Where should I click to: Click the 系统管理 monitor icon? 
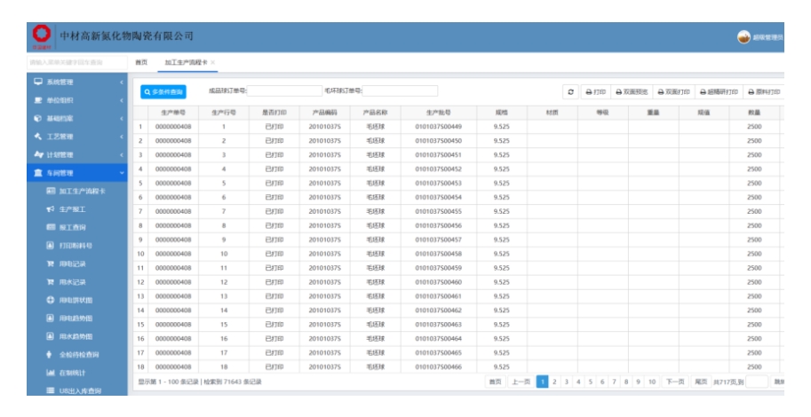click(38, 82)
